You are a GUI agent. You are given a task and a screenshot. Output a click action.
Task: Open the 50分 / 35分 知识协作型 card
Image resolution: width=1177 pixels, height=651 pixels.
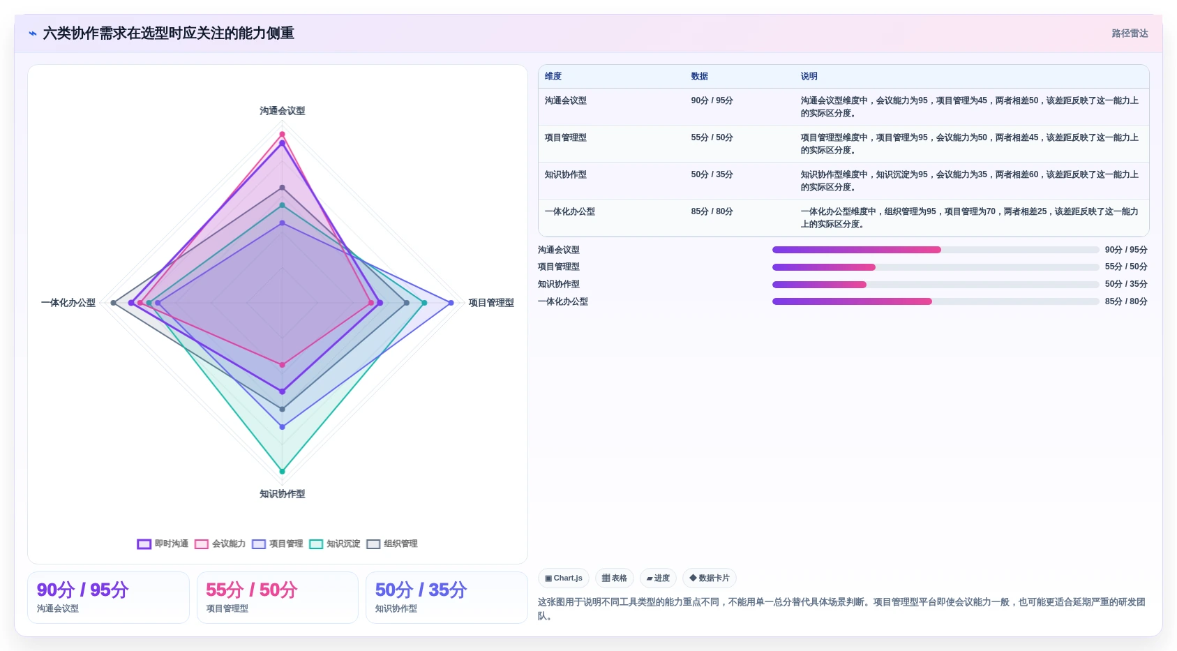tap(447, 598)
